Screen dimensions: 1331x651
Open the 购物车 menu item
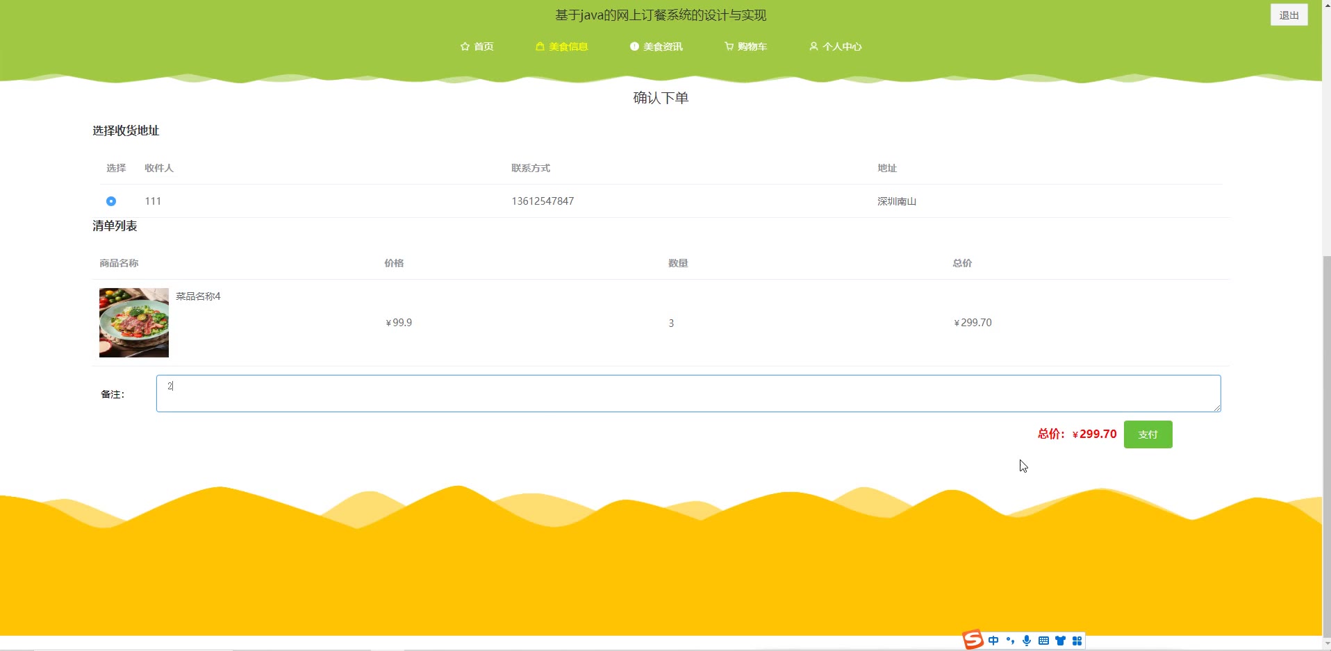pyautogui.click(x=746, y=46)
